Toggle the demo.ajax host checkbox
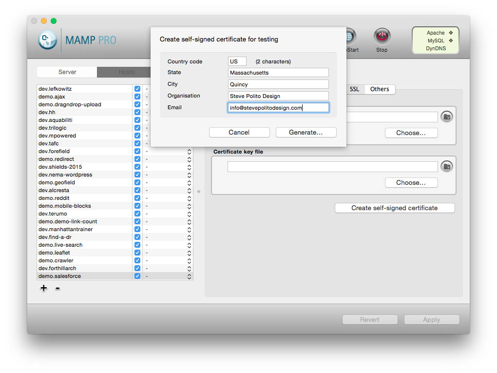The image size is (497, 373). click(x=137, y=97)
